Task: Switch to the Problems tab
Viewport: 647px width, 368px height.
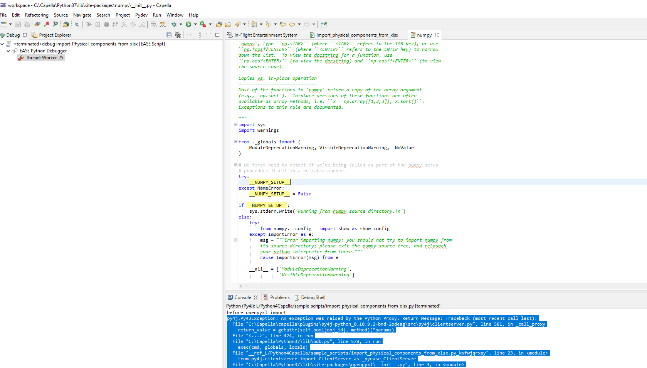Action: [279, 297]
